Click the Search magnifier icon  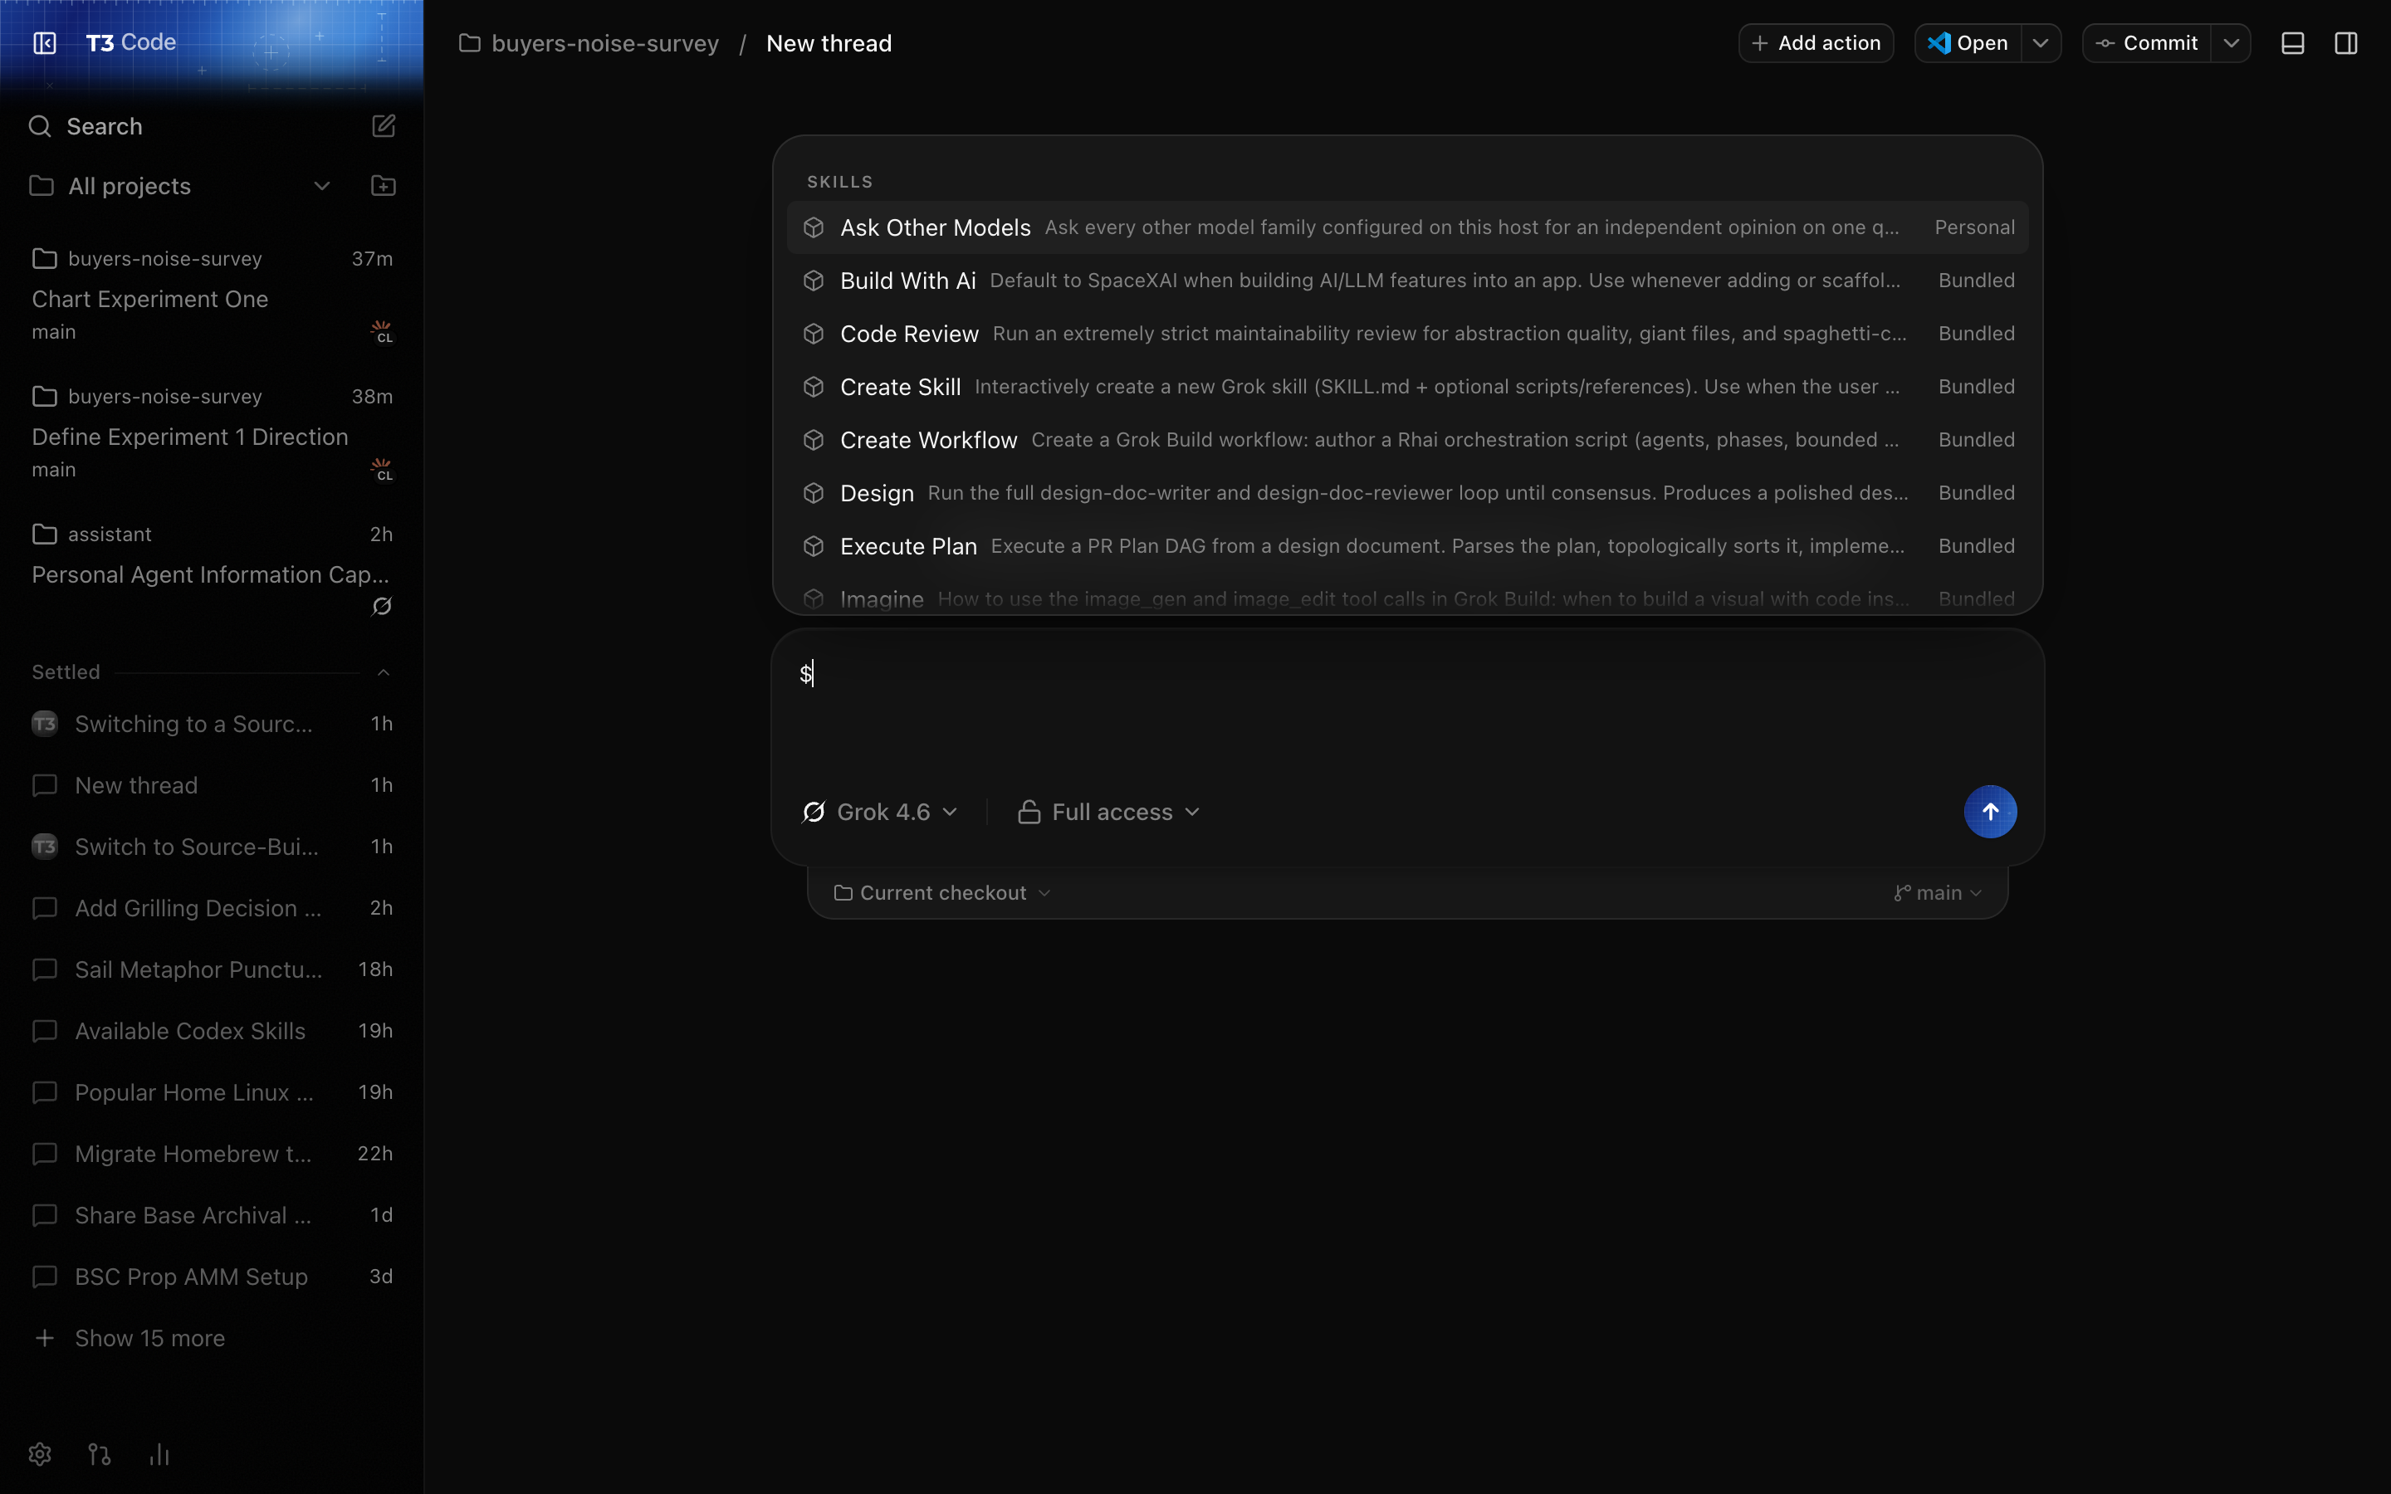click(40, 126)
